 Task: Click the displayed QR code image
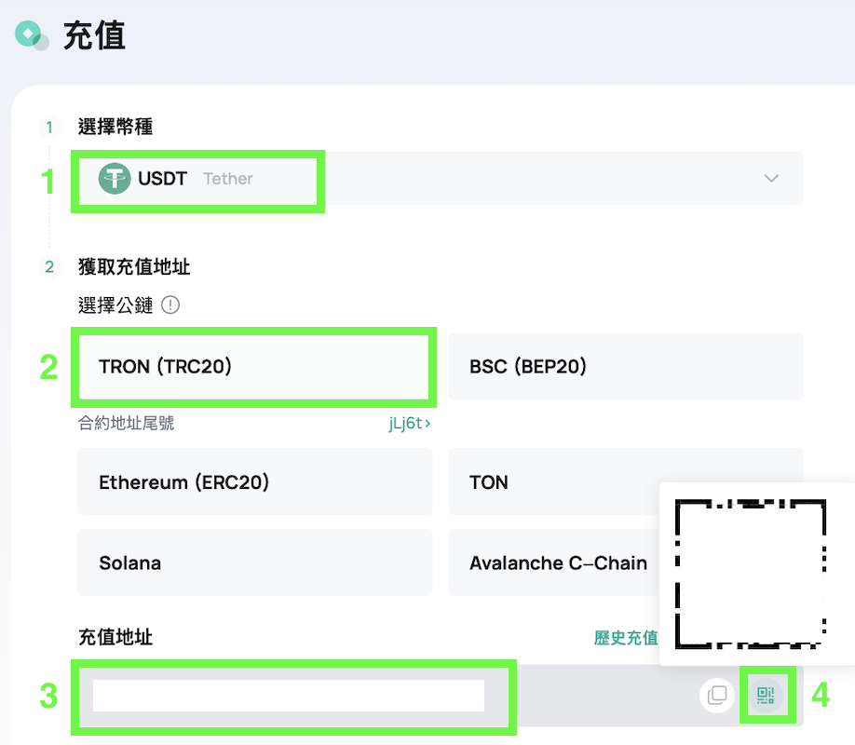(x=751, y=573)
